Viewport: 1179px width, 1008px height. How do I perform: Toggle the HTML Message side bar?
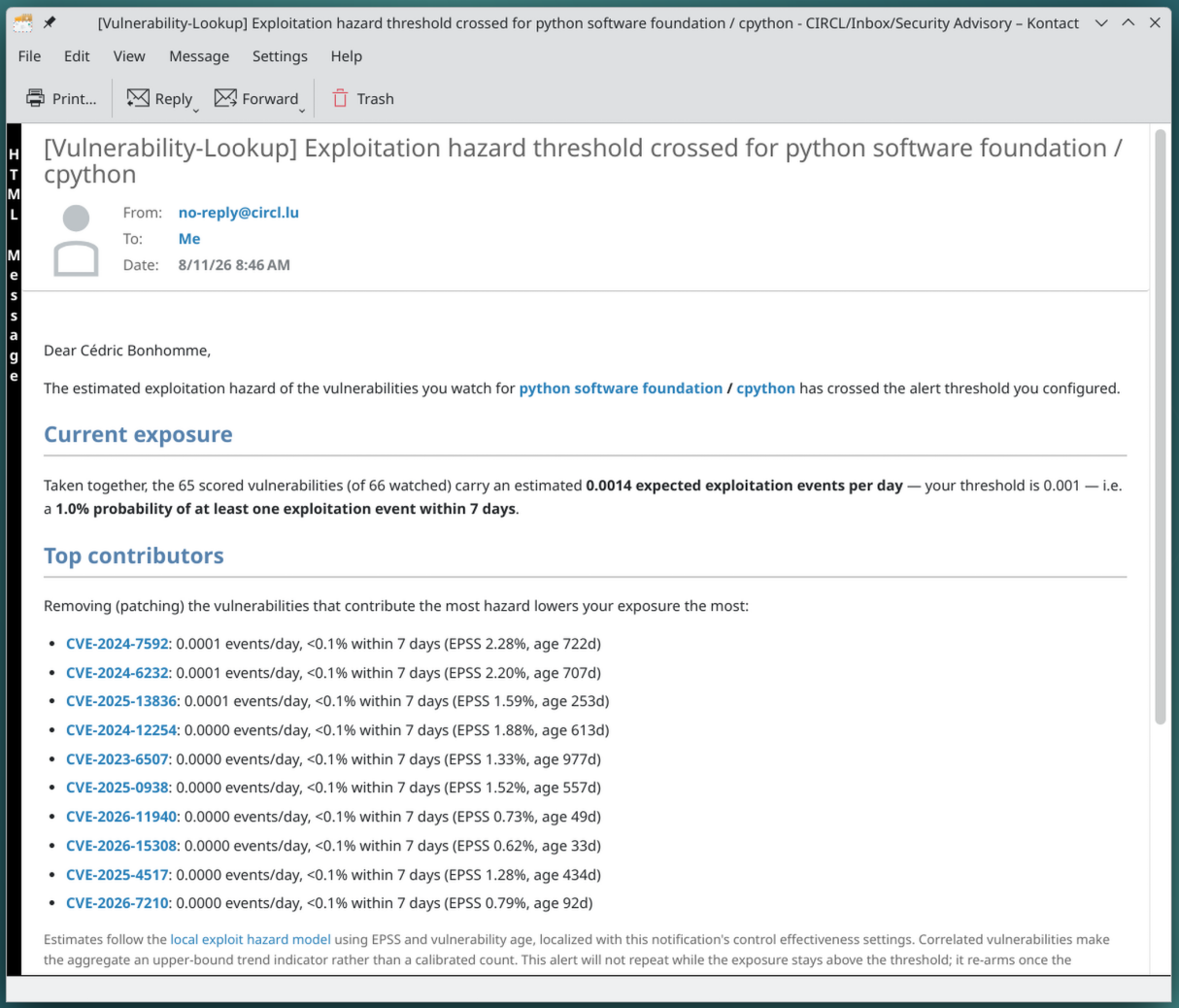pyautogui.click(x=14, y=550)
